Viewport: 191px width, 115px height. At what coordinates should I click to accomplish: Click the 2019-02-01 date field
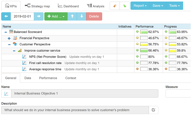(22, 16)
